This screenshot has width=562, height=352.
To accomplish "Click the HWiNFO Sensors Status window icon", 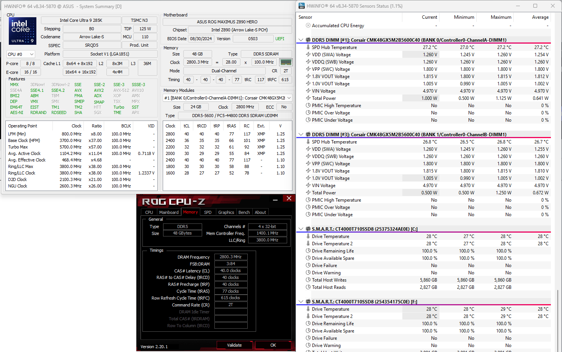I will point(302,6).
